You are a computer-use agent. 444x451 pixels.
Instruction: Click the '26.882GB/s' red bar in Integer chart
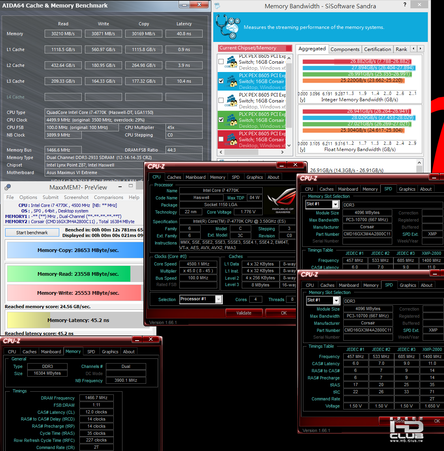(x=357, y=61)
